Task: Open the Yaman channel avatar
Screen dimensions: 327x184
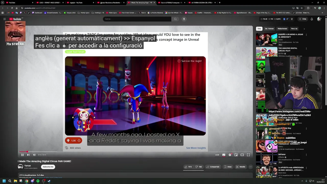Action: coord(20,167)
